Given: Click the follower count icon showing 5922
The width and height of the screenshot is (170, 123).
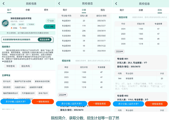Looking at the screenshot, I should click(x=21, y=28).
